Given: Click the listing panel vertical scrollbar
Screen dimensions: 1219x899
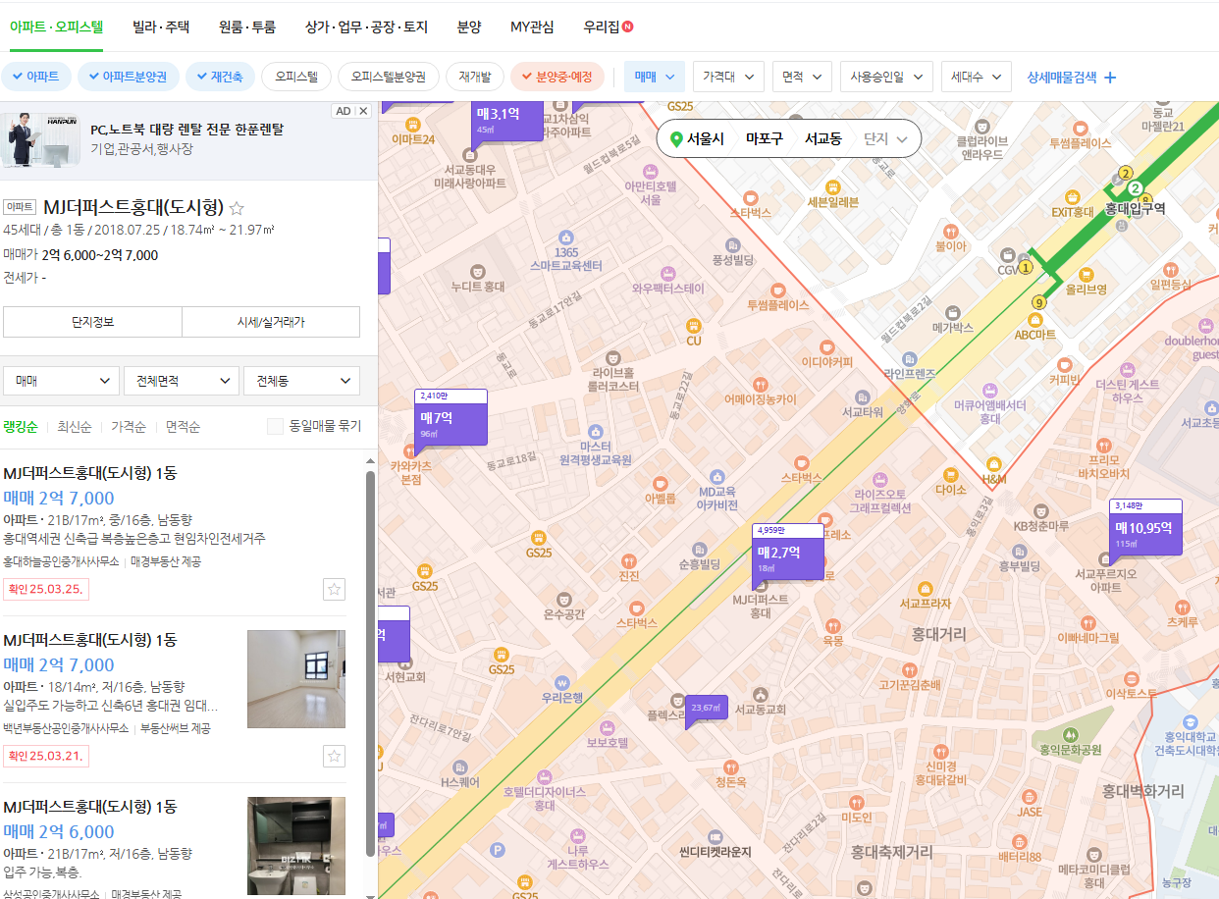Looking at the screenshot, I should 370,663.
